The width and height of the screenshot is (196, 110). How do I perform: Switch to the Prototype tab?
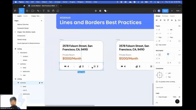pyautogui.click(x=165, y=16)
